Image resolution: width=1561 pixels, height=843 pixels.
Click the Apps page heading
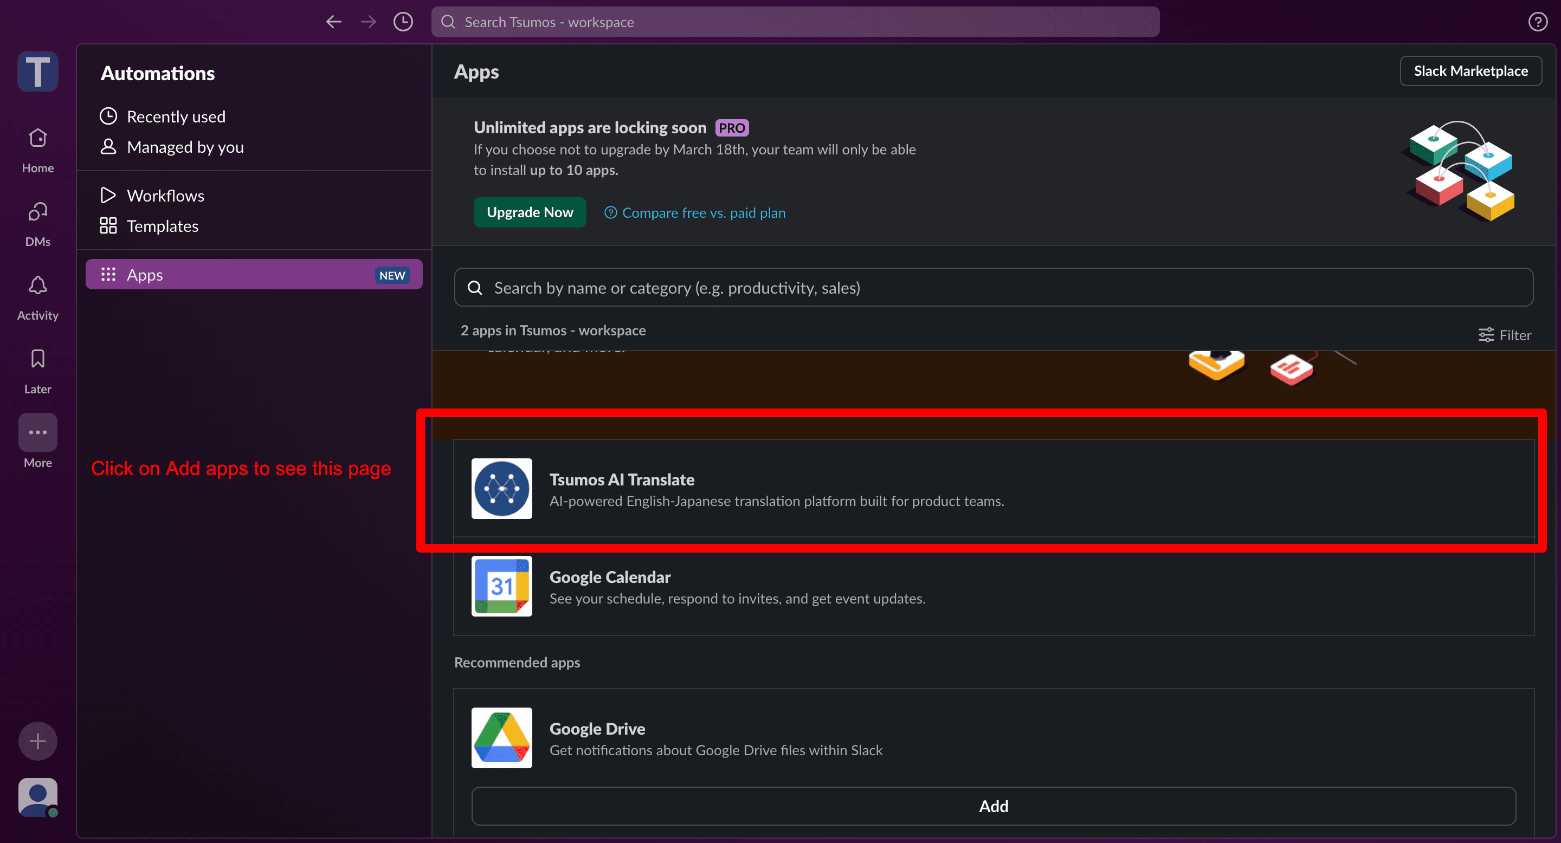coord(476,72)
